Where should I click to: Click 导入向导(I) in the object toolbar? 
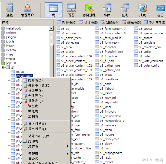[154, 22]
